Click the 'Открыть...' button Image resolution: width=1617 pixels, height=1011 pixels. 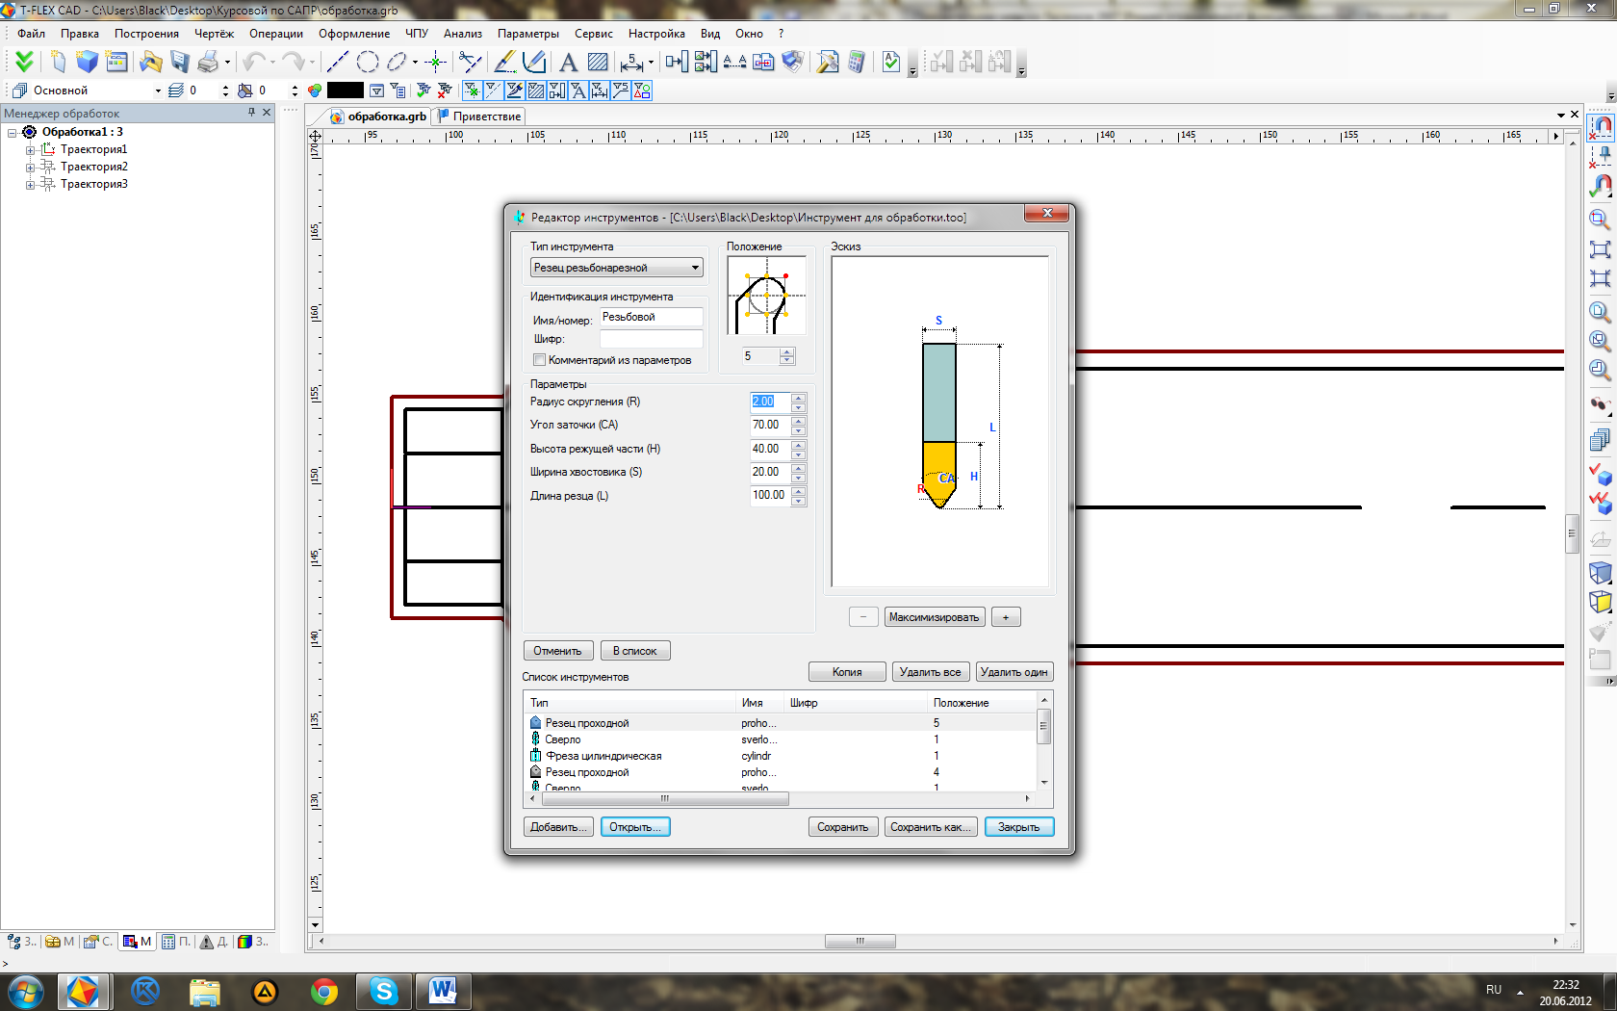[x=635, y=827]
